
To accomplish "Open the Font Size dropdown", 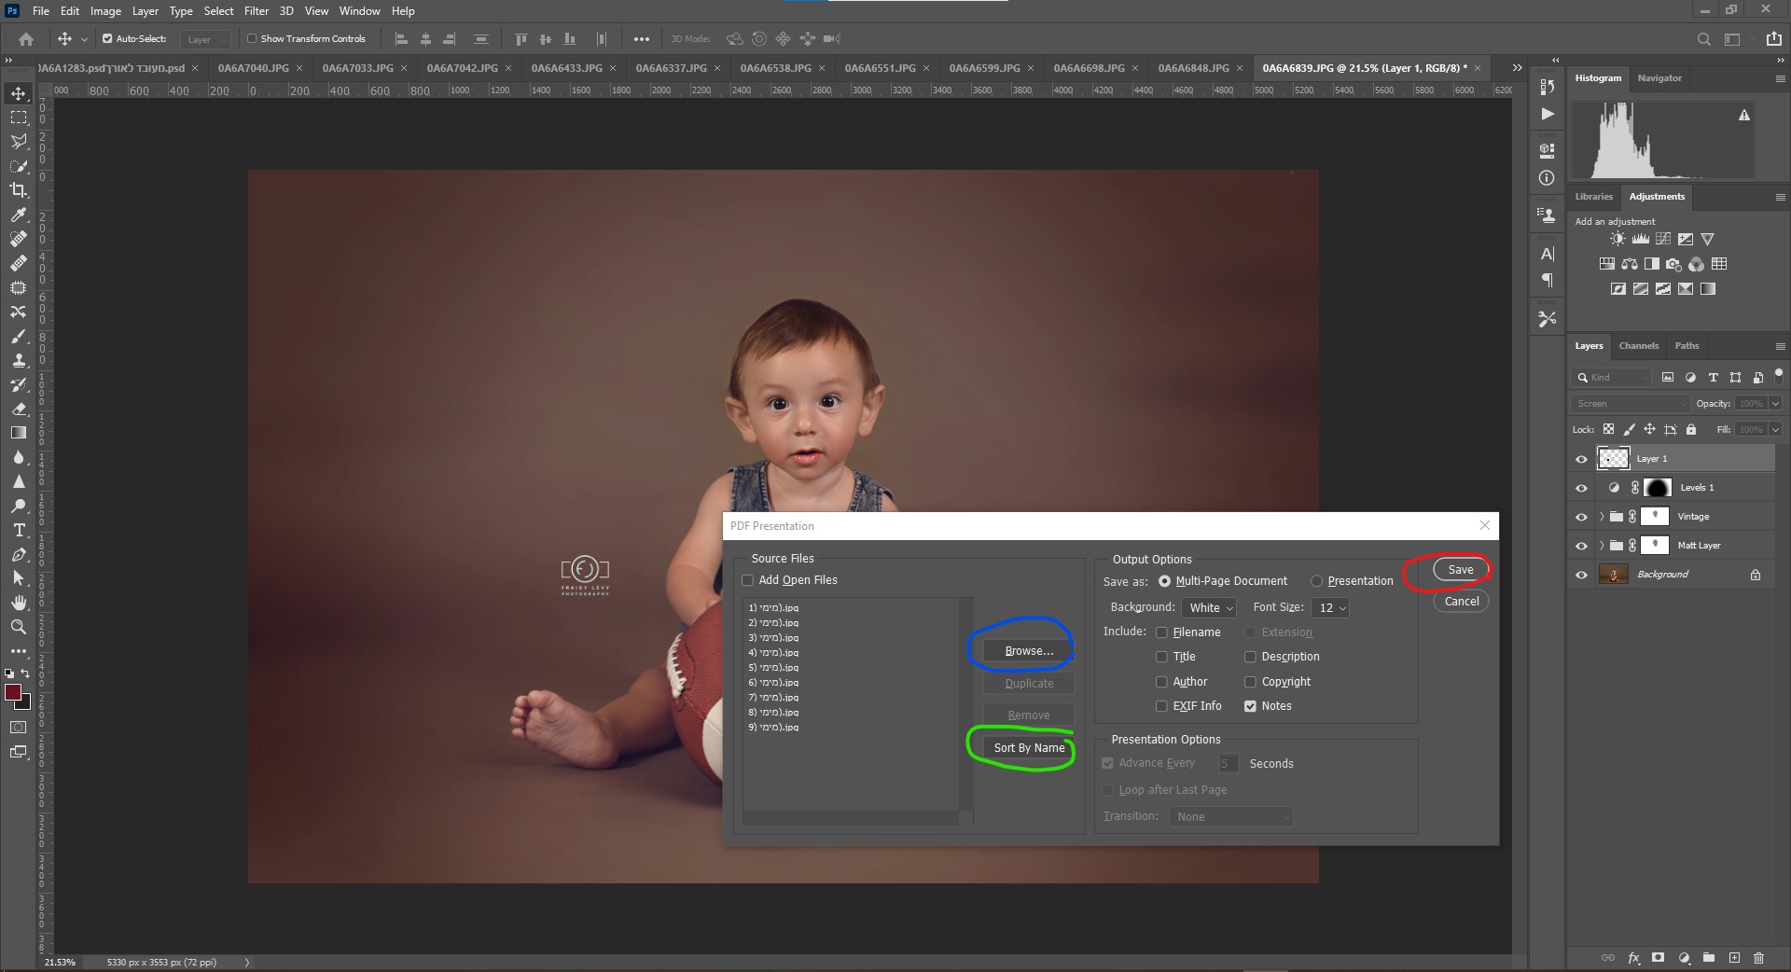I will click(x=1329, y=608).
